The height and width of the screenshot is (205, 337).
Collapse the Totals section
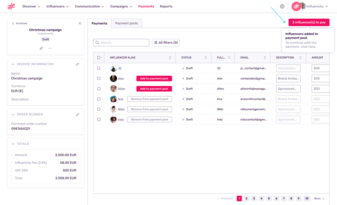(x=13, y=144)
